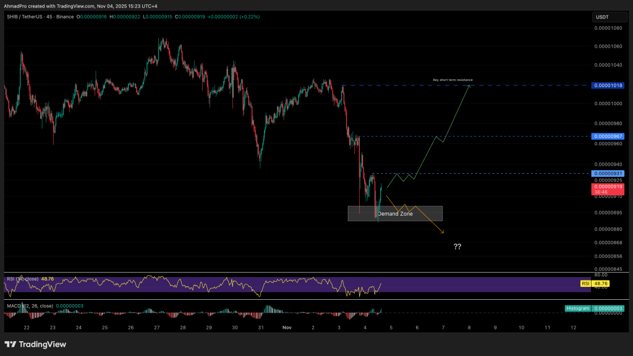The height and width of the screenshot is (356, 633).
Task: Click the double question mark annotation
Action: (457, 247)
